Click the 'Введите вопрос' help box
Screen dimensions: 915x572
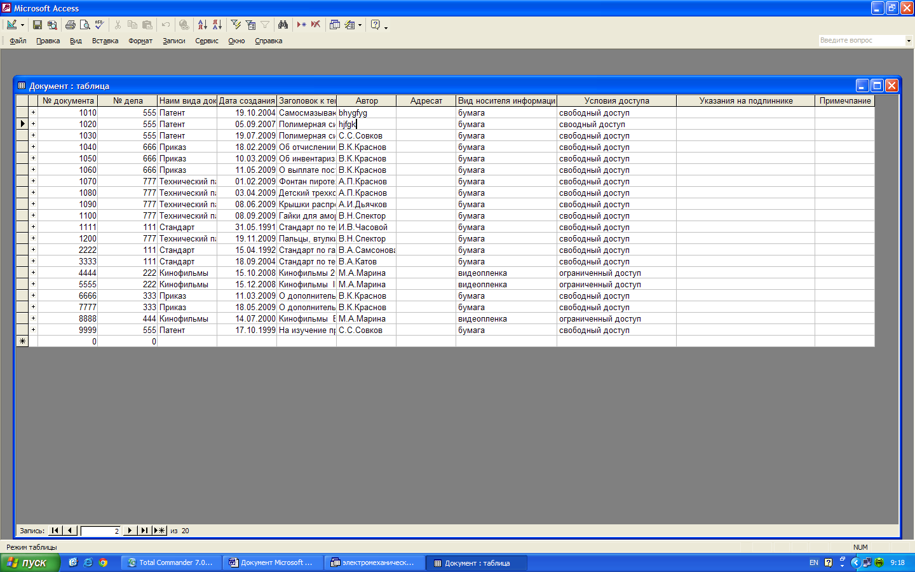click(861, 40)
